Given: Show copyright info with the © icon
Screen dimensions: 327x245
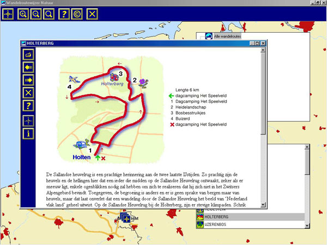Looking at the screenshot, I should (77, 14).
